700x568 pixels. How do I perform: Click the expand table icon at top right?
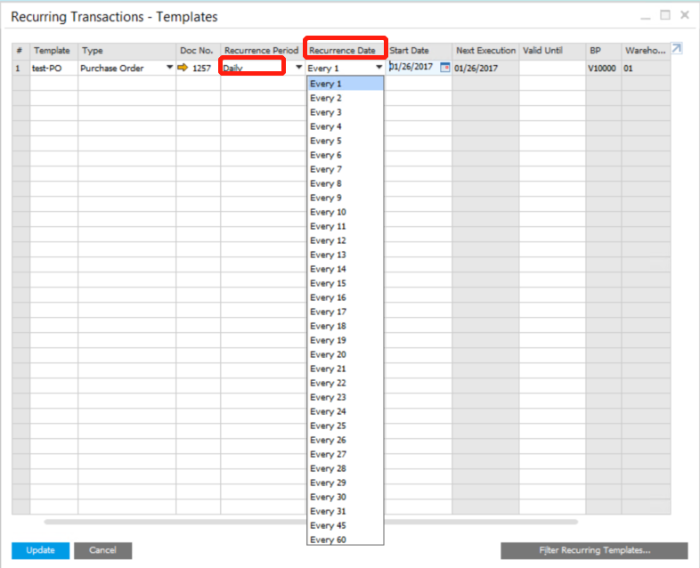tap(677, 50)
